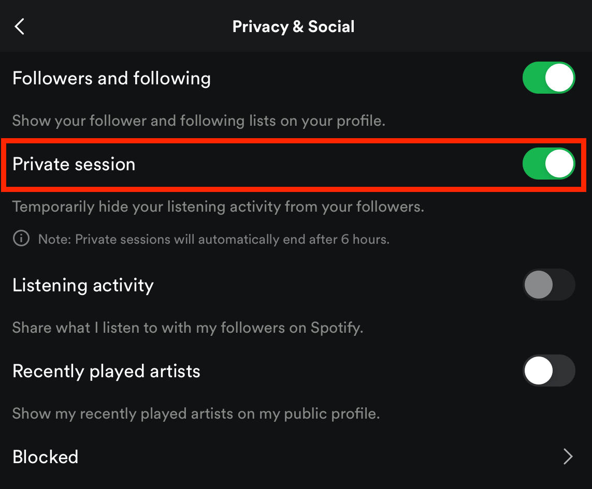Click the back arrow to leave Privacy & Social
The height and width of the screenshot is (489, 592).
(x=19, y=26)
